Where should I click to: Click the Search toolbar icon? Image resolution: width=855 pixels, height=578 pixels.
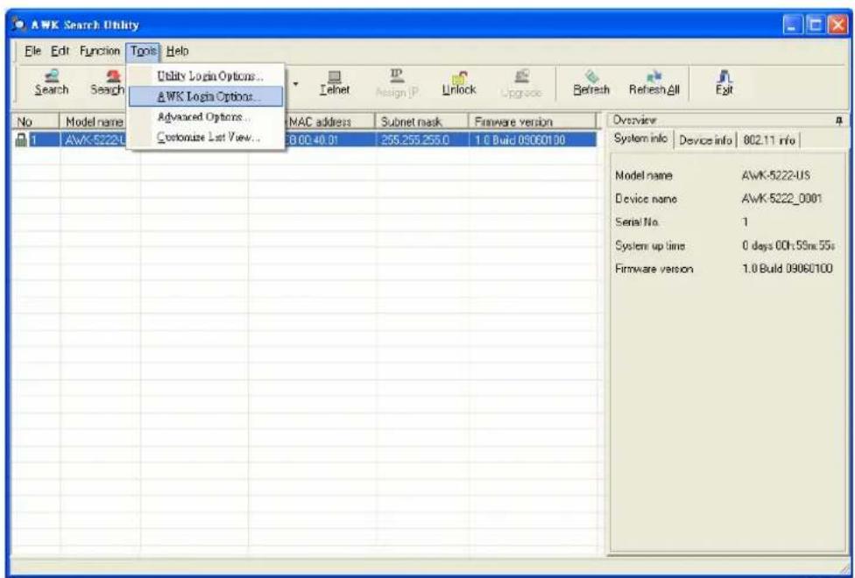coord(52,83)
